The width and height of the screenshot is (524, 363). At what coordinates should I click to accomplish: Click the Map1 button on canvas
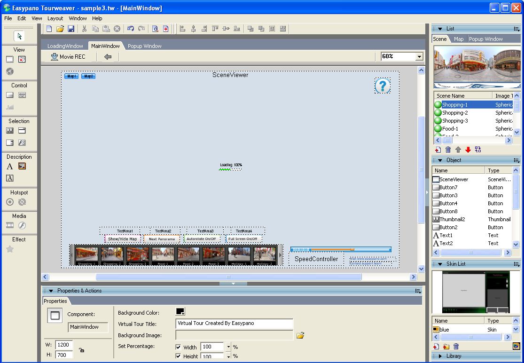71,76
